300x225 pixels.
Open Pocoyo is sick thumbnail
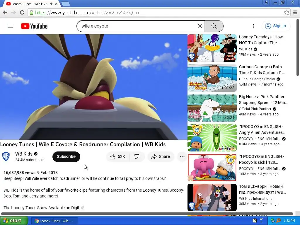212,167
